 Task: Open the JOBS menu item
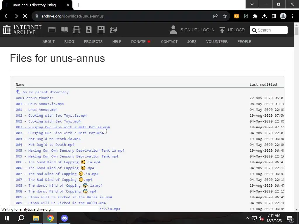pyautogui.click(x=192, y=41)
